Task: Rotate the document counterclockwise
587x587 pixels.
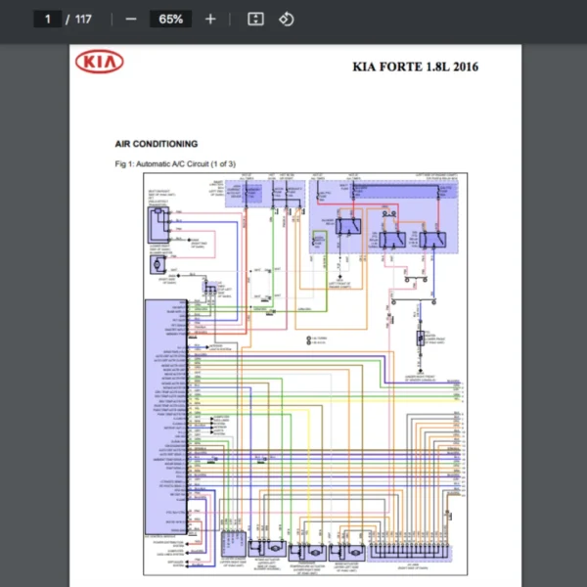Action: 286,19
